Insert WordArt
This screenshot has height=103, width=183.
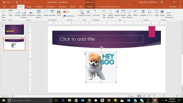[x=117, y=14]
